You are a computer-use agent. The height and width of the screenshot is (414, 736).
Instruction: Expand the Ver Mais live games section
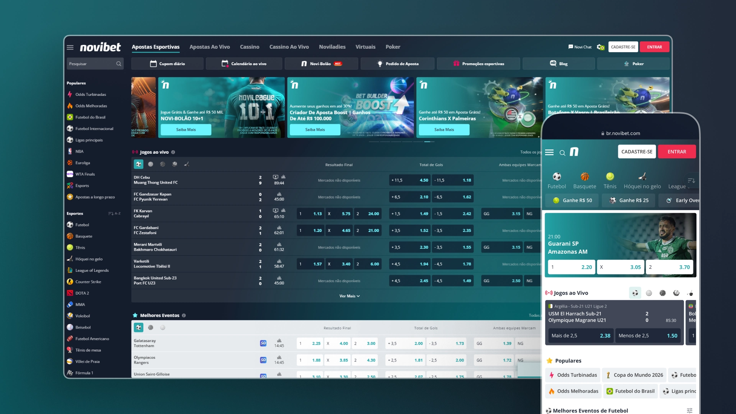[349, 296]
